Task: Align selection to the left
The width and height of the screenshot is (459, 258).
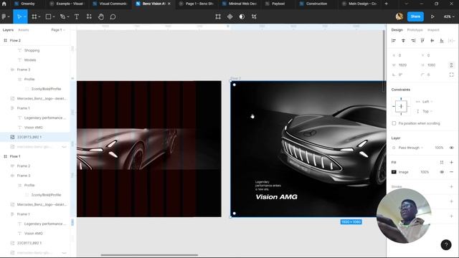Action: tap(394, 41)
